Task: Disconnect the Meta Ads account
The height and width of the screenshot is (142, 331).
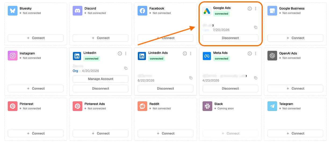Action: point(230,89)
